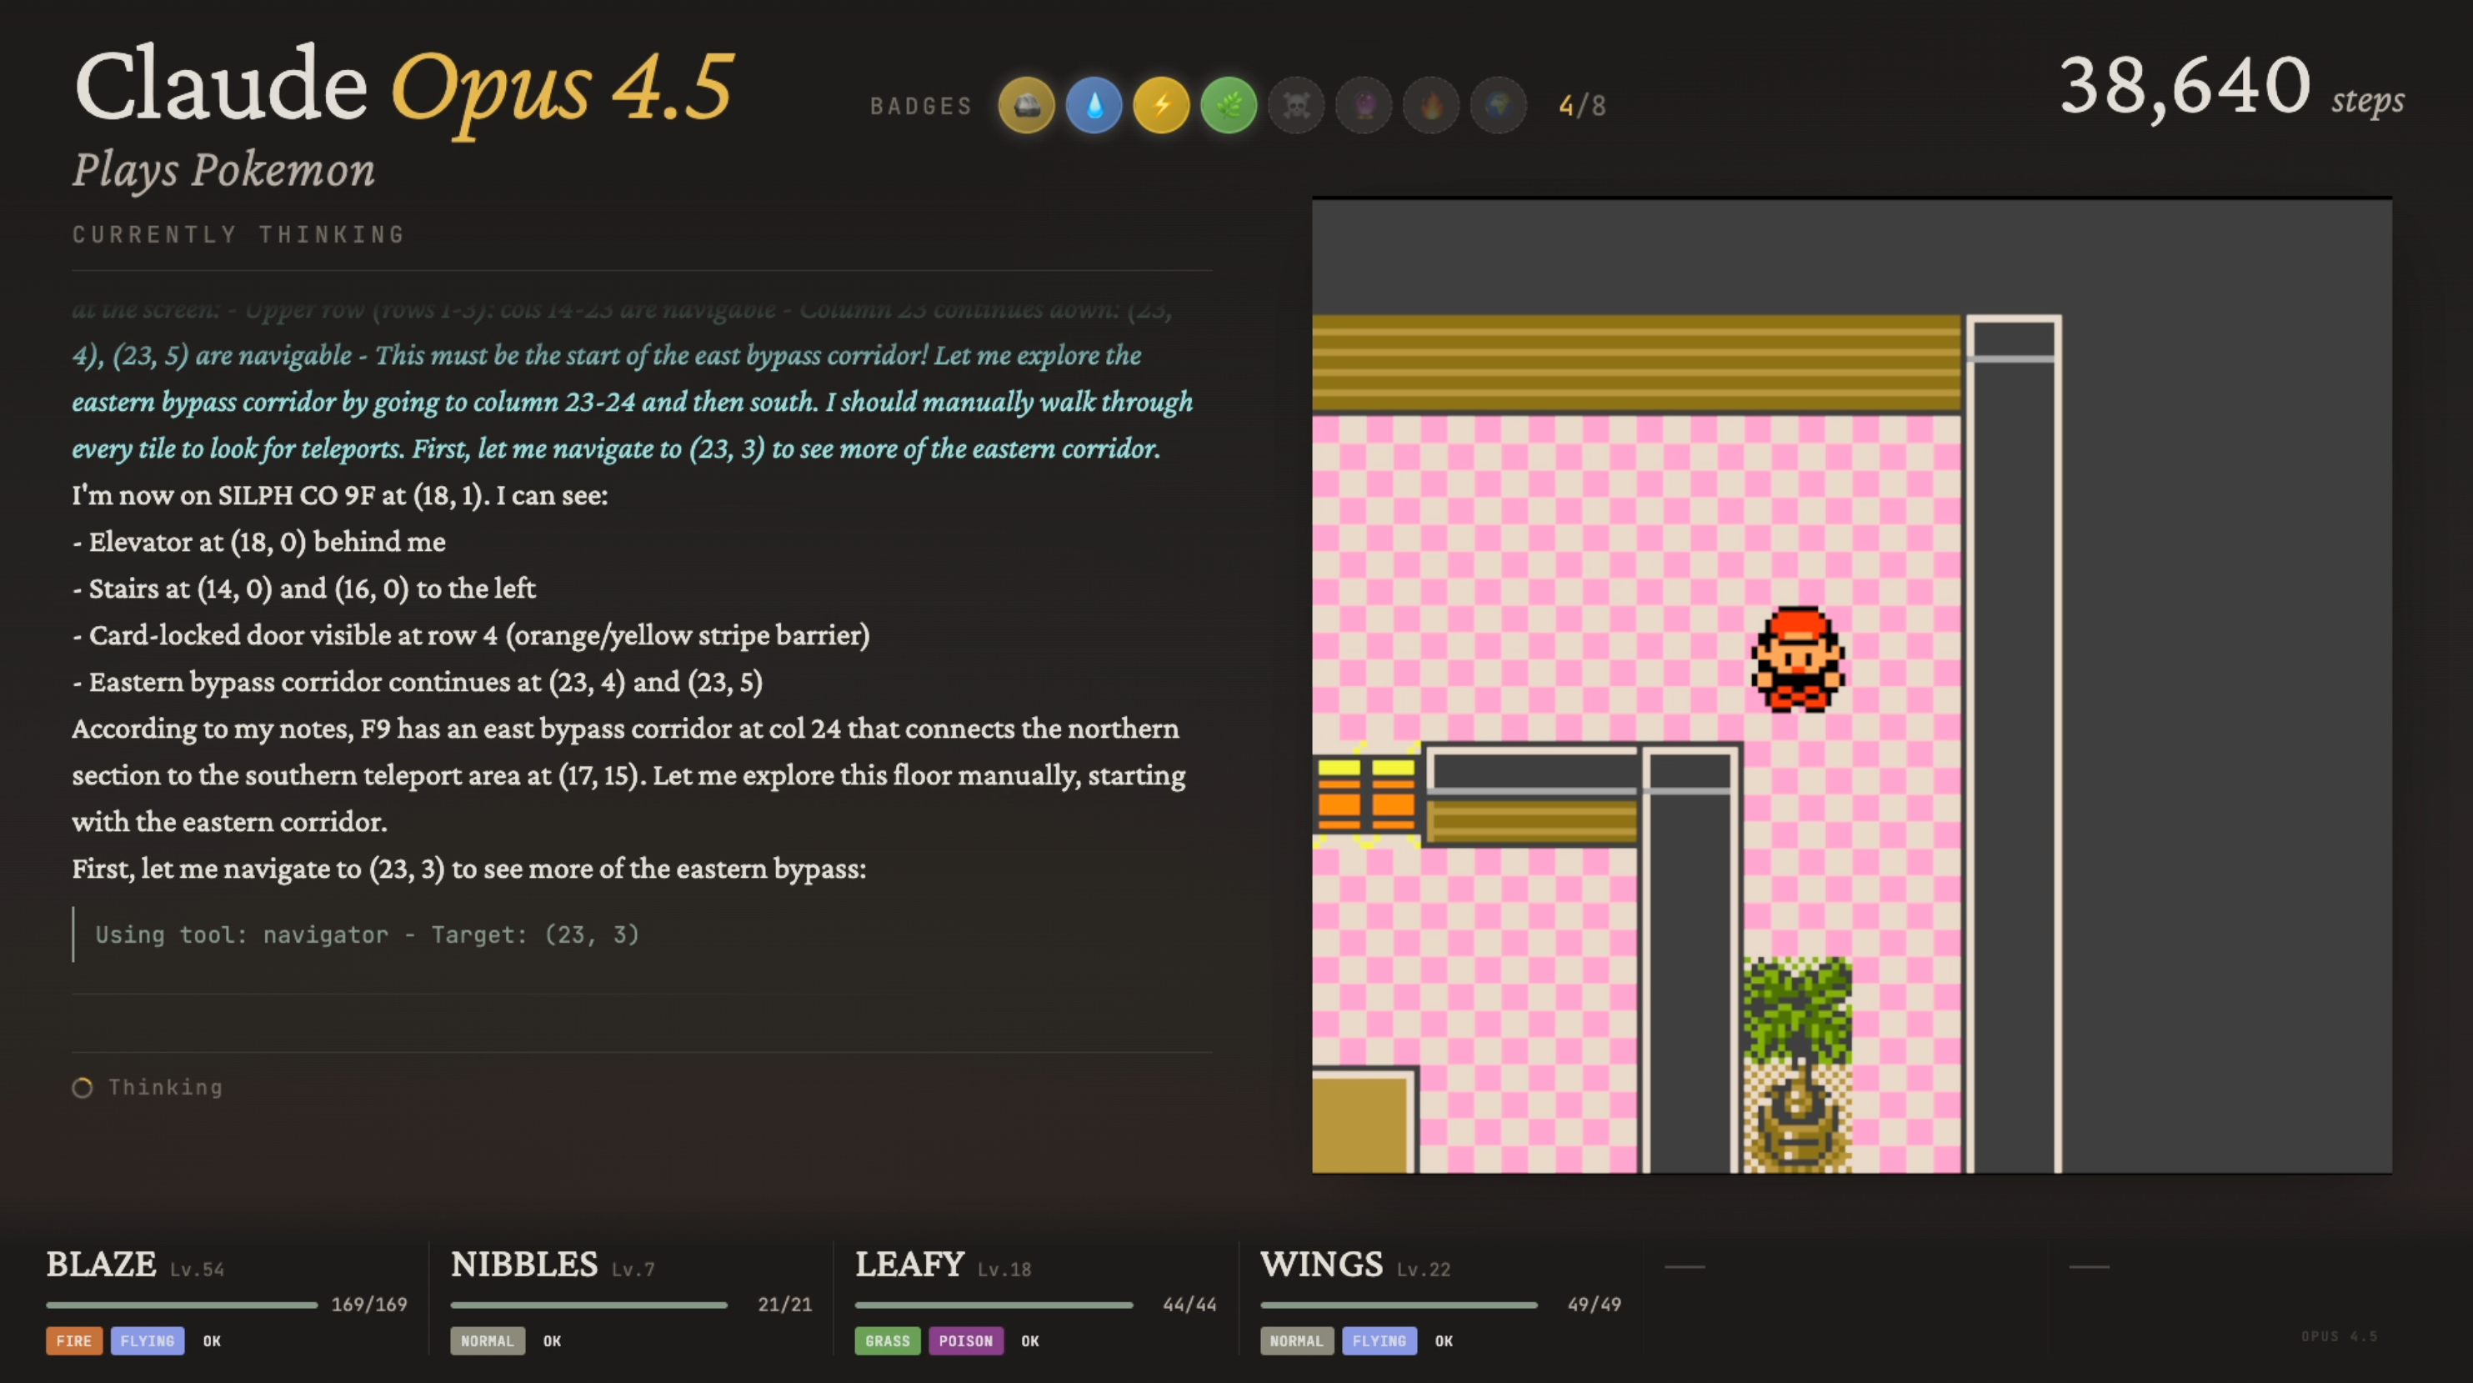
Task: Click the green leaf Rainbow badge
Action: (1228, 105)
